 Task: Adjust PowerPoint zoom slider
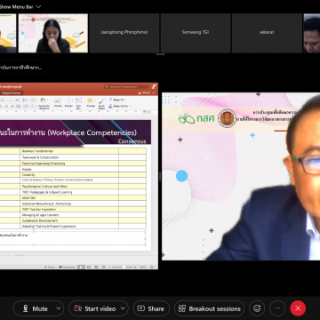pos(124,267)
